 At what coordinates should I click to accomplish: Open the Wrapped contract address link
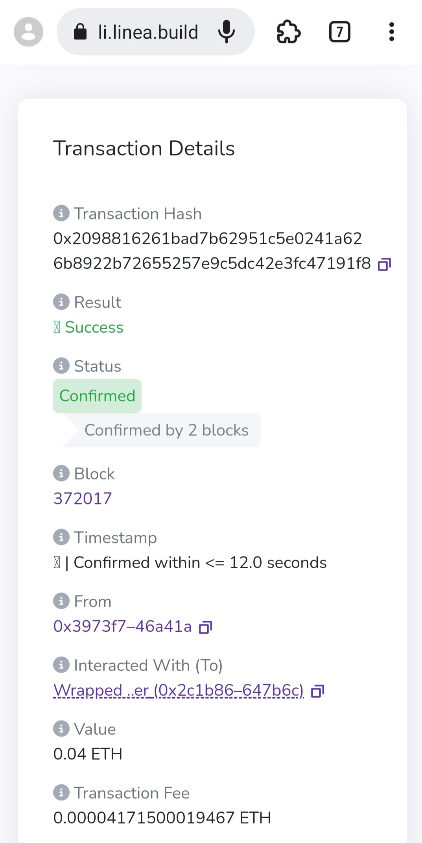click(179, 690)
